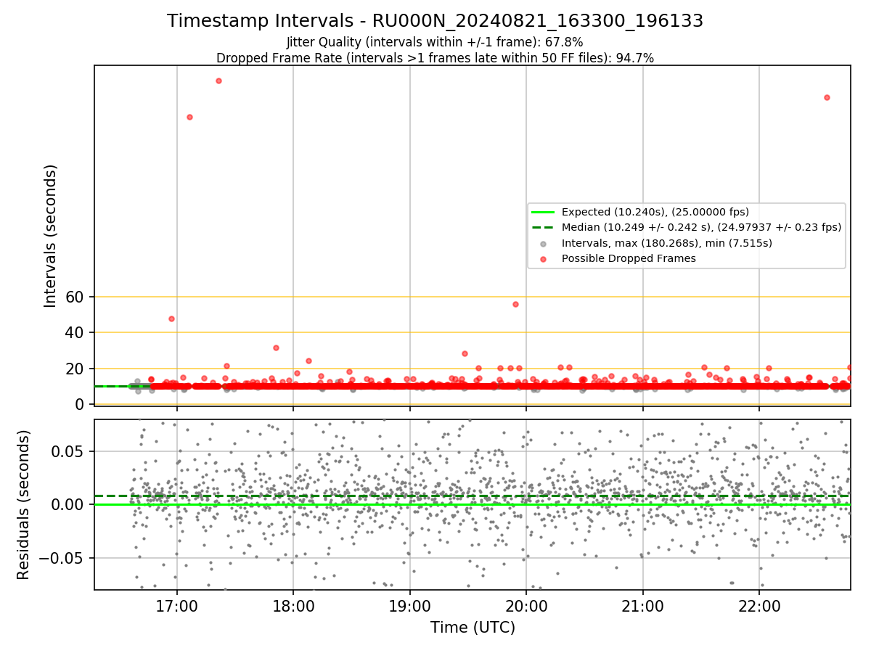Click the 21:00 tick label
The image size is (871, 653).
[x=642, y=606]
